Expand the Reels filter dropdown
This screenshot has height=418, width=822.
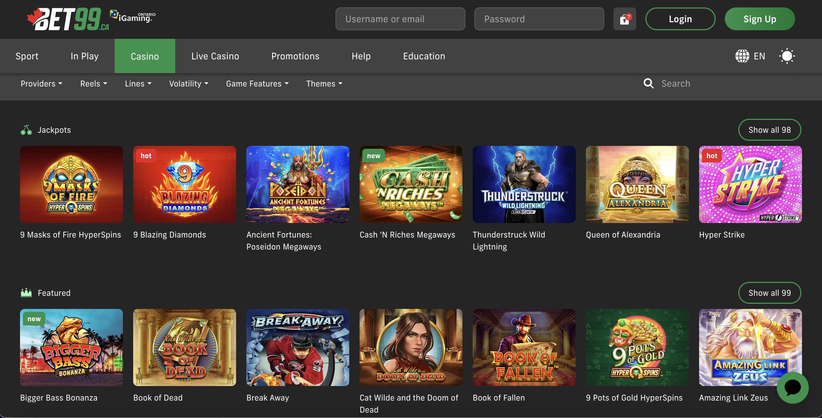[x=93, y=84]
